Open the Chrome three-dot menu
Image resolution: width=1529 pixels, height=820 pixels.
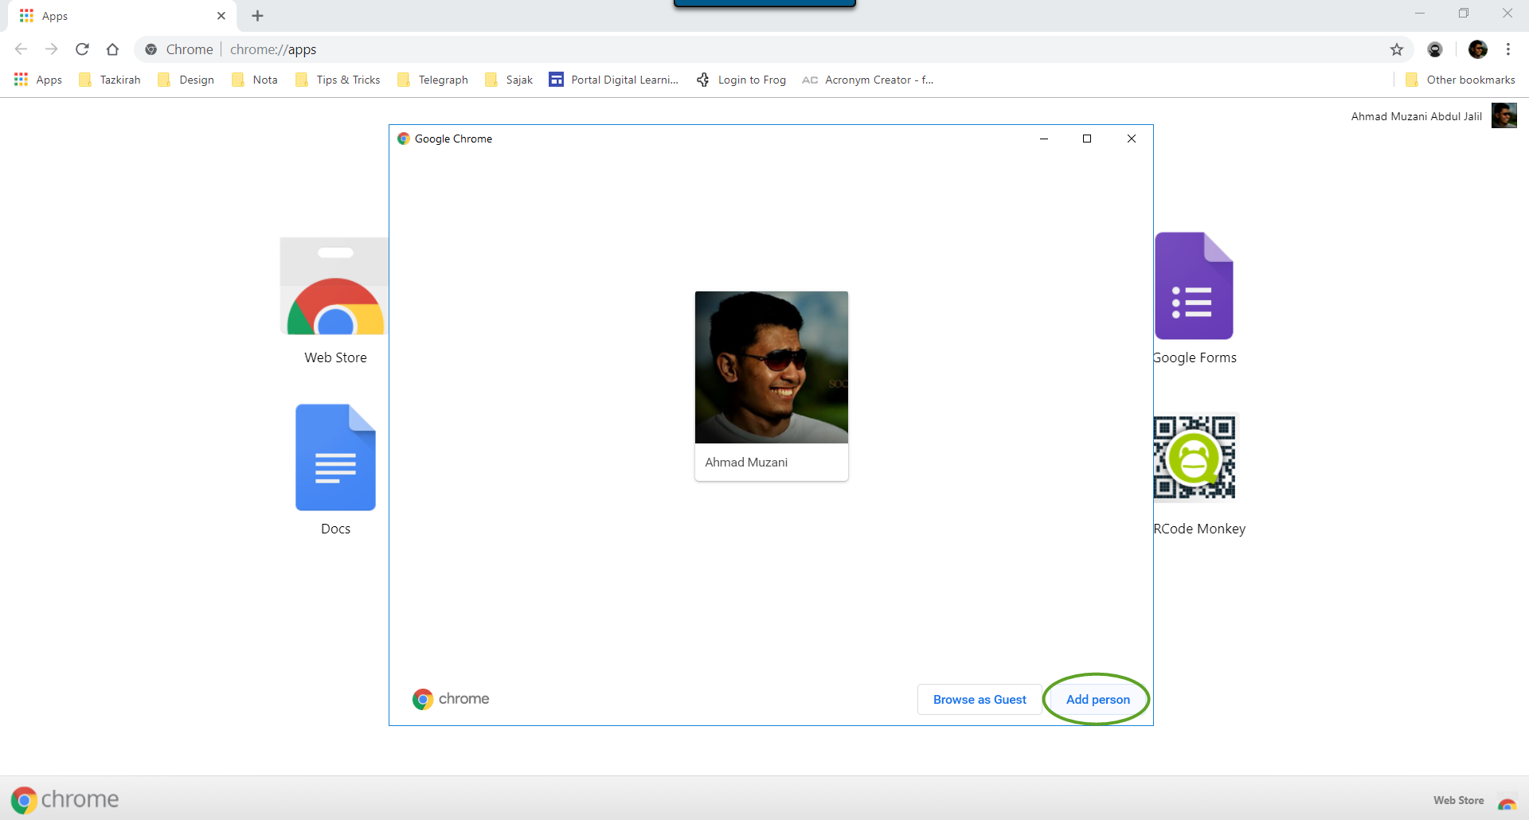(1507, 49)
